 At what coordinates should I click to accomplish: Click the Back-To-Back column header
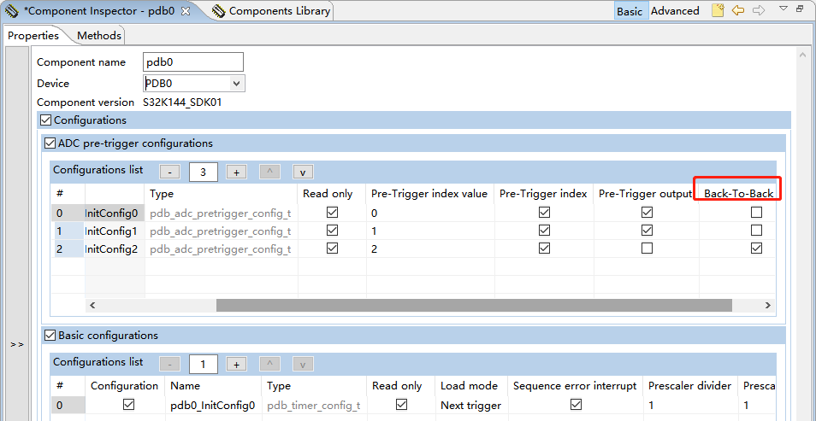pos(739,194)
